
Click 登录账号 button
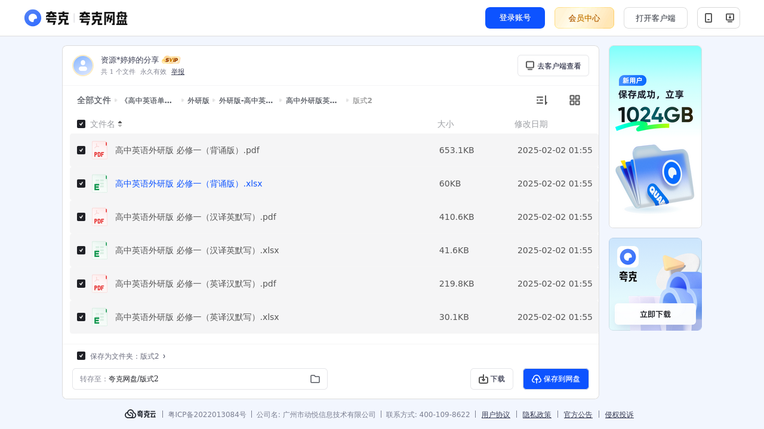[515, 18]
